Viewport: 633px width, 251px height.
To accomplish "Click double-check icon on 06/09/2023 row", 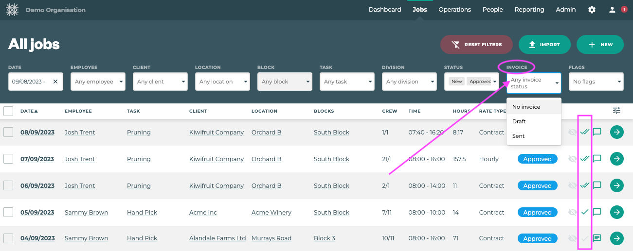I will 585,185.
